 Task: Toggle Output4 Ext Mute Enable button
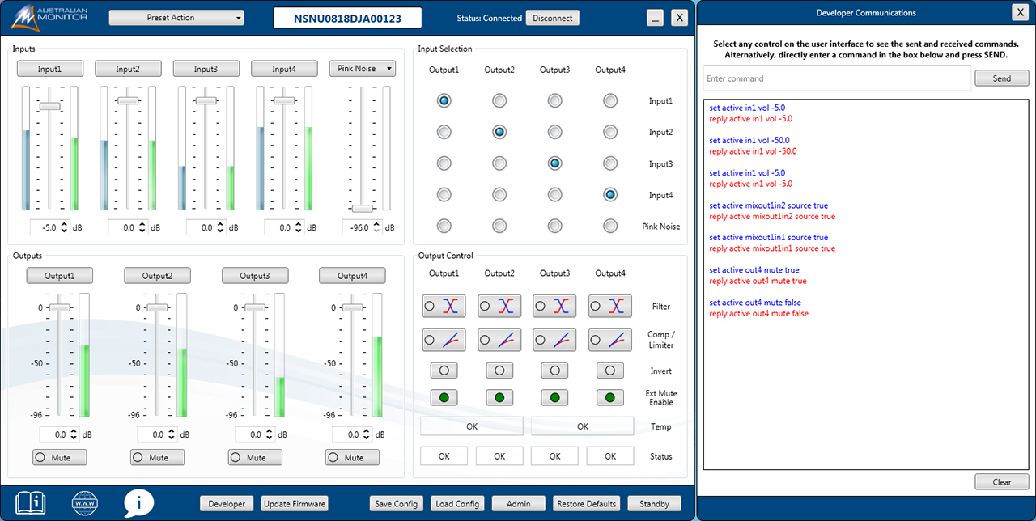click(x=609, y=397)
